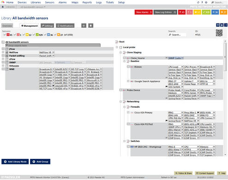Toggle the blue paused sensors filter checkbox
228x180 pixels.
coord(45,35)
